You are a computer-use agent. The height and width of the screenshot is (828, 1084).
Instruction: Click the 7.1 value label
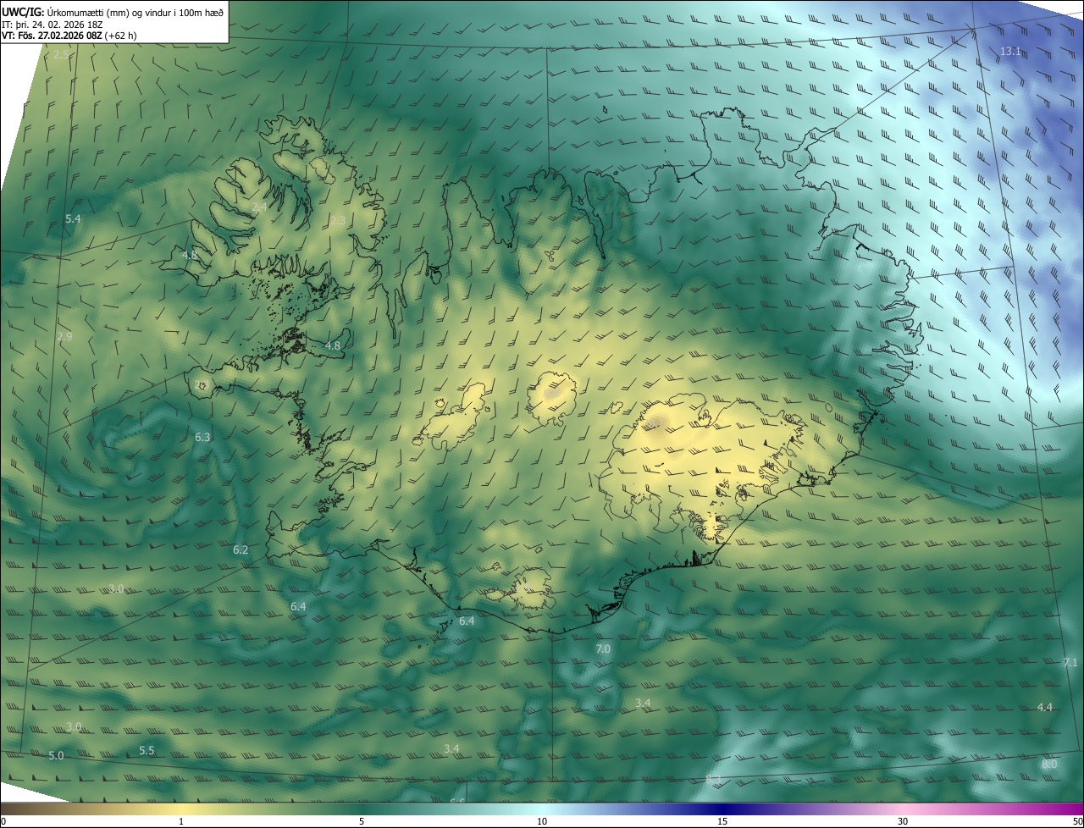[x=1070, y=662]
